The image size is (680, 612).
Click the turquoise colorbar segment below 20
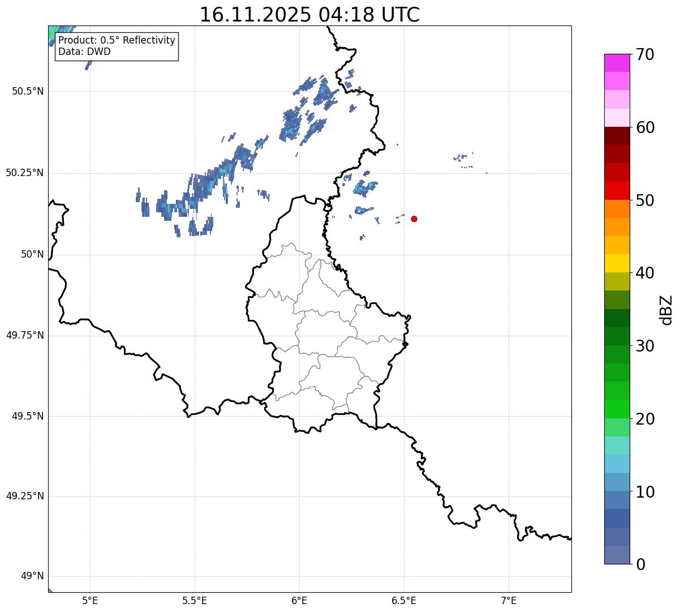(x=617, y=446)
